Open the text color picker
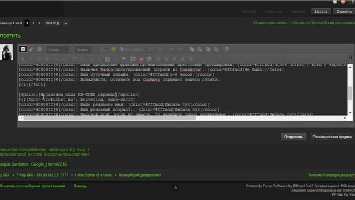 (x=103, y=49)
